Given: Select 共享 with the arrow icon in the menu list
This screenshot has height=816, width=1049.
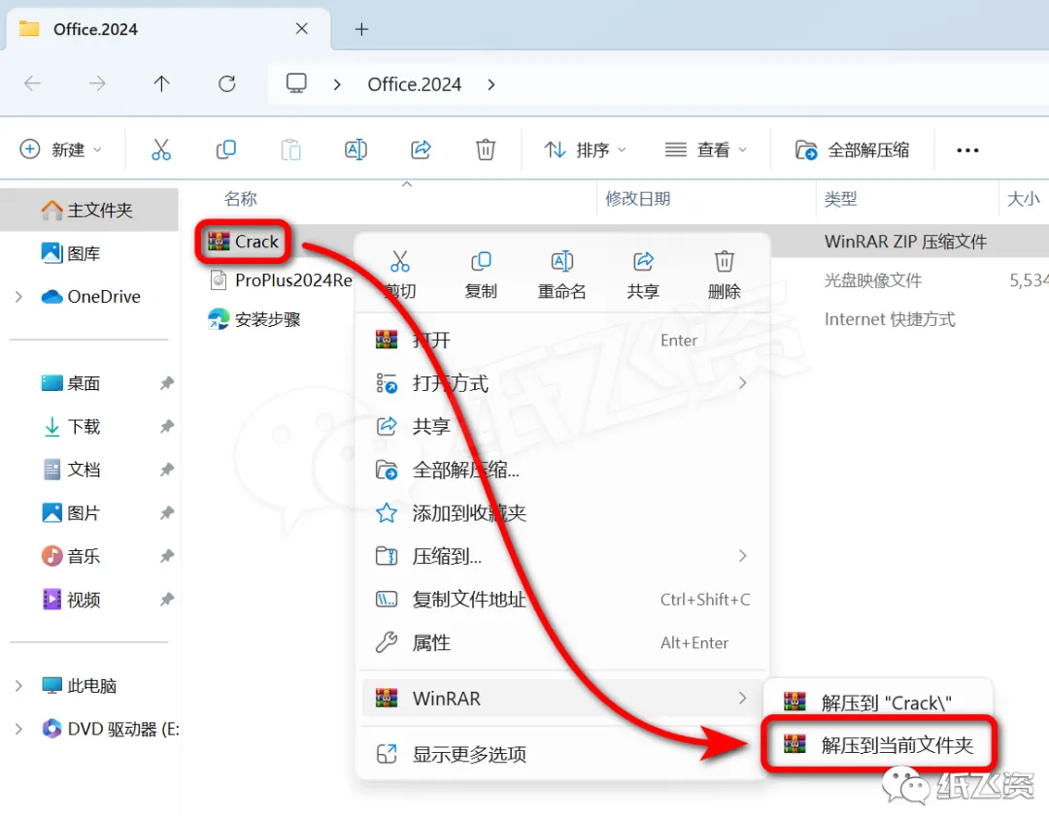Looking at the screenshot, I should 562,426.
